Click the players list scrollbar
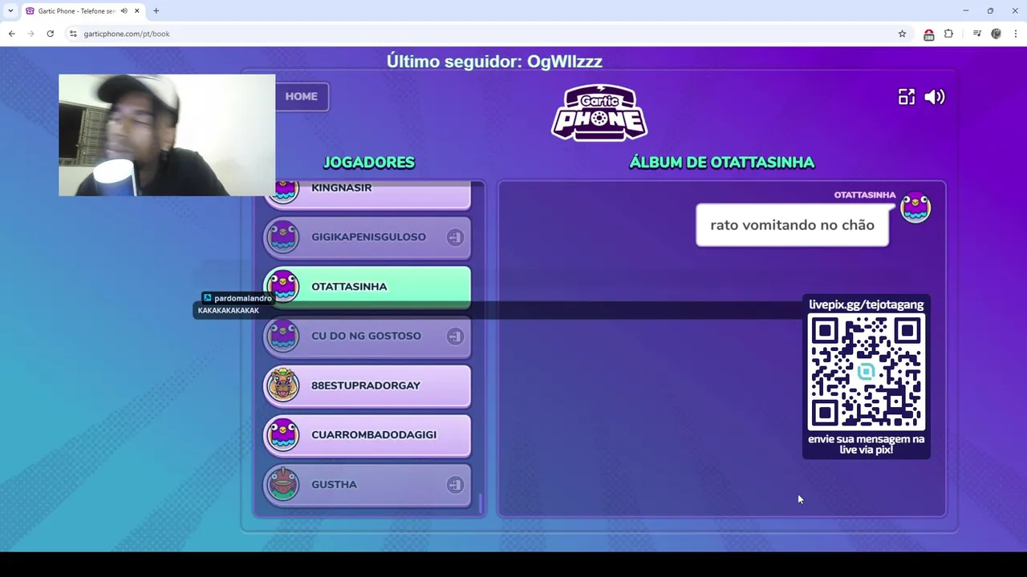The image size is (1027, 577). 481,503
